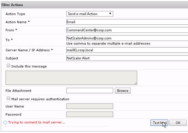The image size is (188, 133).
Task: Click the To field with NetScalerAdmins@corp.com
Action: tap(127, 38)
